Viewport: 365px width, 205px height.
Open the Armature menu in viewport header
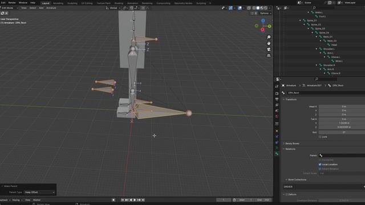[x=51, y=8]
